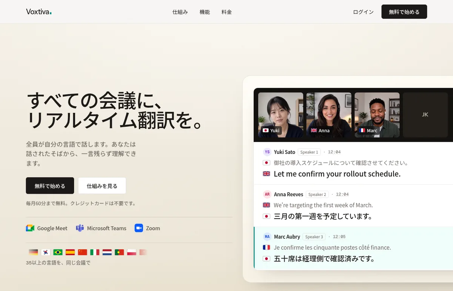The height and width of the screenshot is (291, 453).
Task: Click the JK participant tile
Action: coord(425,115)
